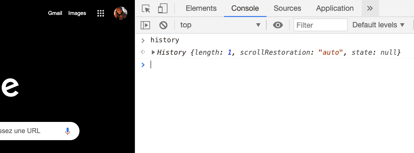
Task: Open the live expression eye icon
Action: tap(278, 25)
